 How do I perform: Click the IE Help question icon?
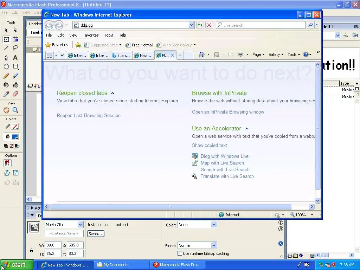pos(306,54)
